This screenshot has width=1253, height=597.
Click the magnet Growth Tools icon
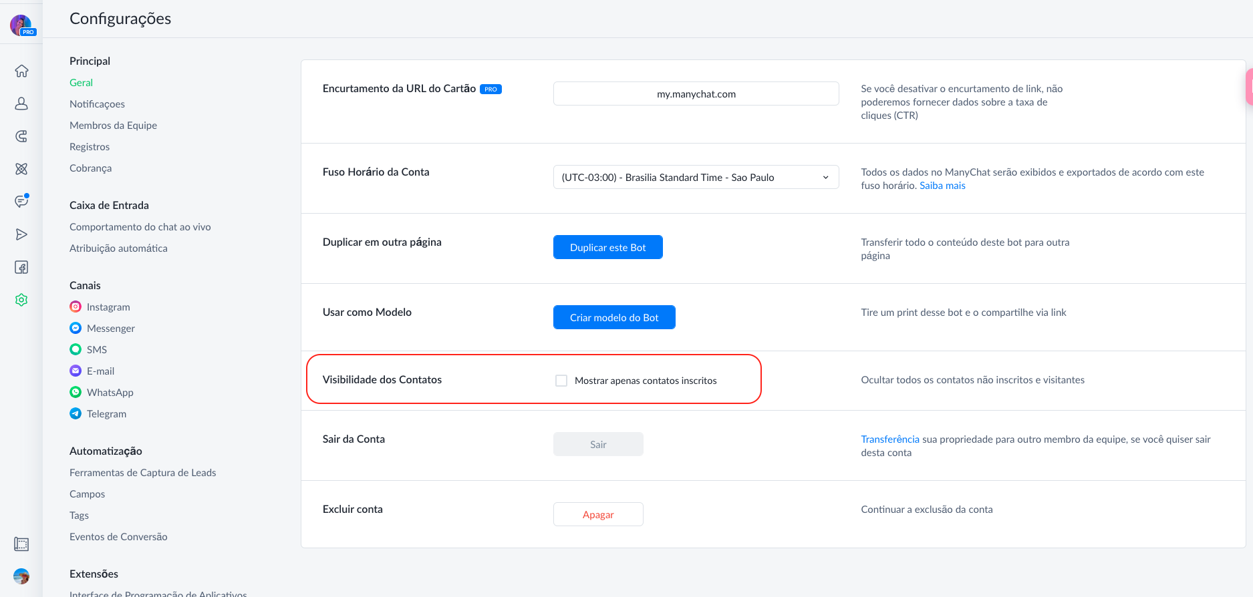(x=21, y=136)
